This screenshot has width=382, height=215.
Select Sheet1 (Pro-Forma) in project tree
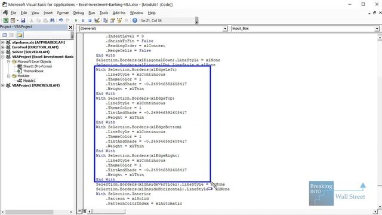point(37,66)
